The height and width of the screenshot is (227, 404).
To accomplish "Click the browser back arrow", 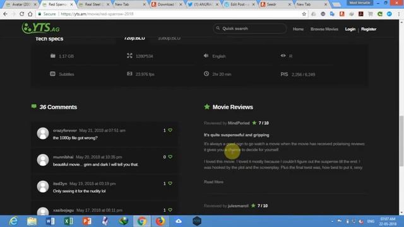I will (6, 14).
